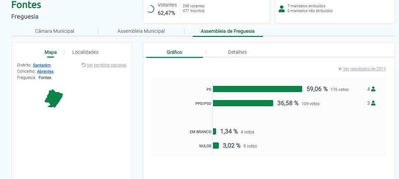
Task: Click the PS green results bar
Action: click(x=257, y=89)
